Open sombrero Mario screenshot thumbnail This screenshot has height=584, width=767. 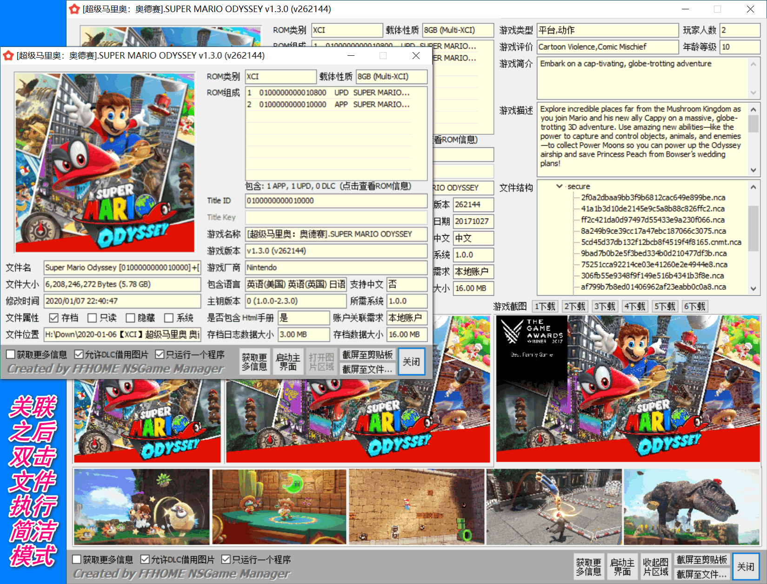[280, 507]
